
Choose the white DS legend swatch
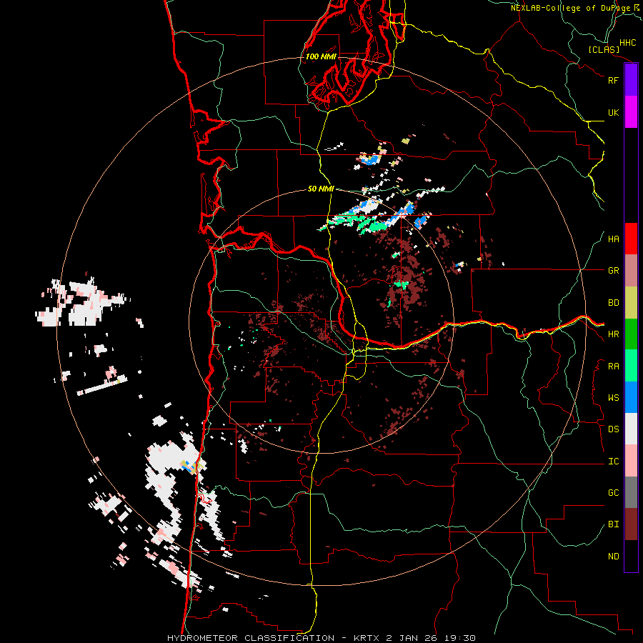pos(631,429)
